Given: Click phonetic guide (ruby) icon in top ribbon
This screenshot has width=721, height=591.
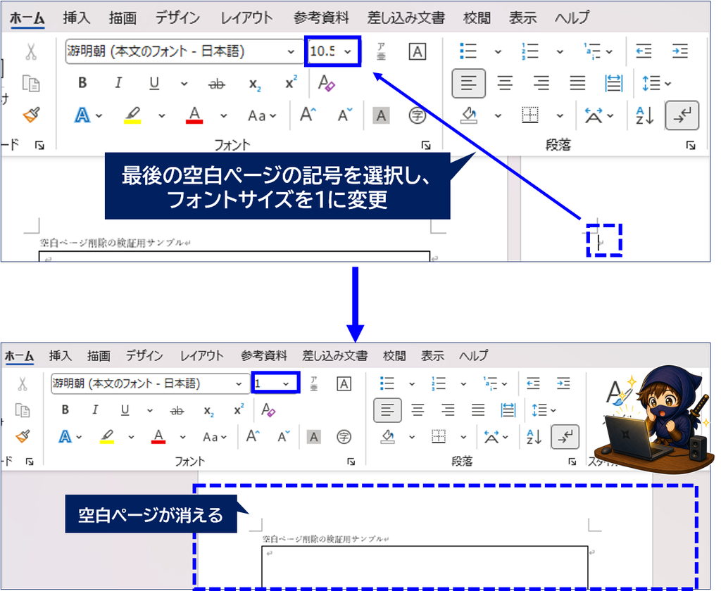Looking at the screenshot, I should point(381,51).
